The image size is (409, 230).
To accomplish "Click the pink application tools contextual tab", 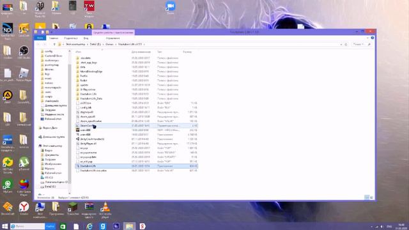I will [x=113, y=33].
